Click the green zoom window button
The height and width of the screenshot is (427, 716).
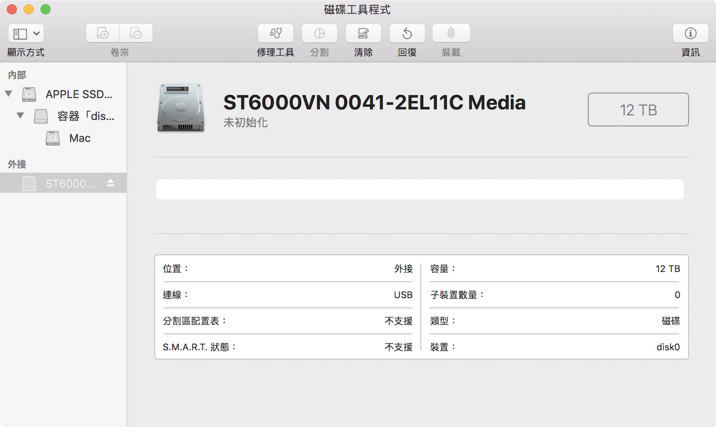coord(46,9)
